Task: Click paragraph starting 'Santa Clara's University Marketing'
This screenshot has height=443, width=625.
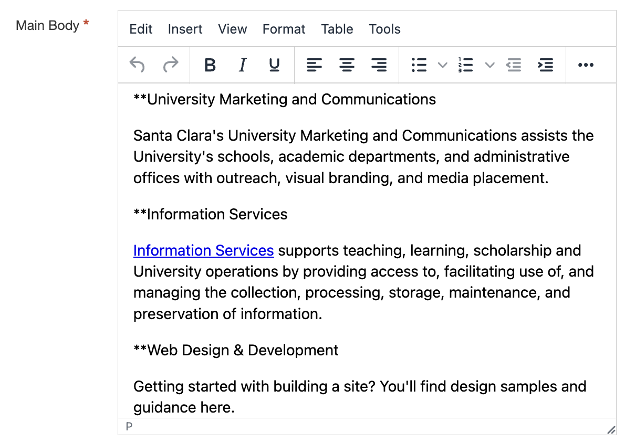Action: tap(363, 157)
